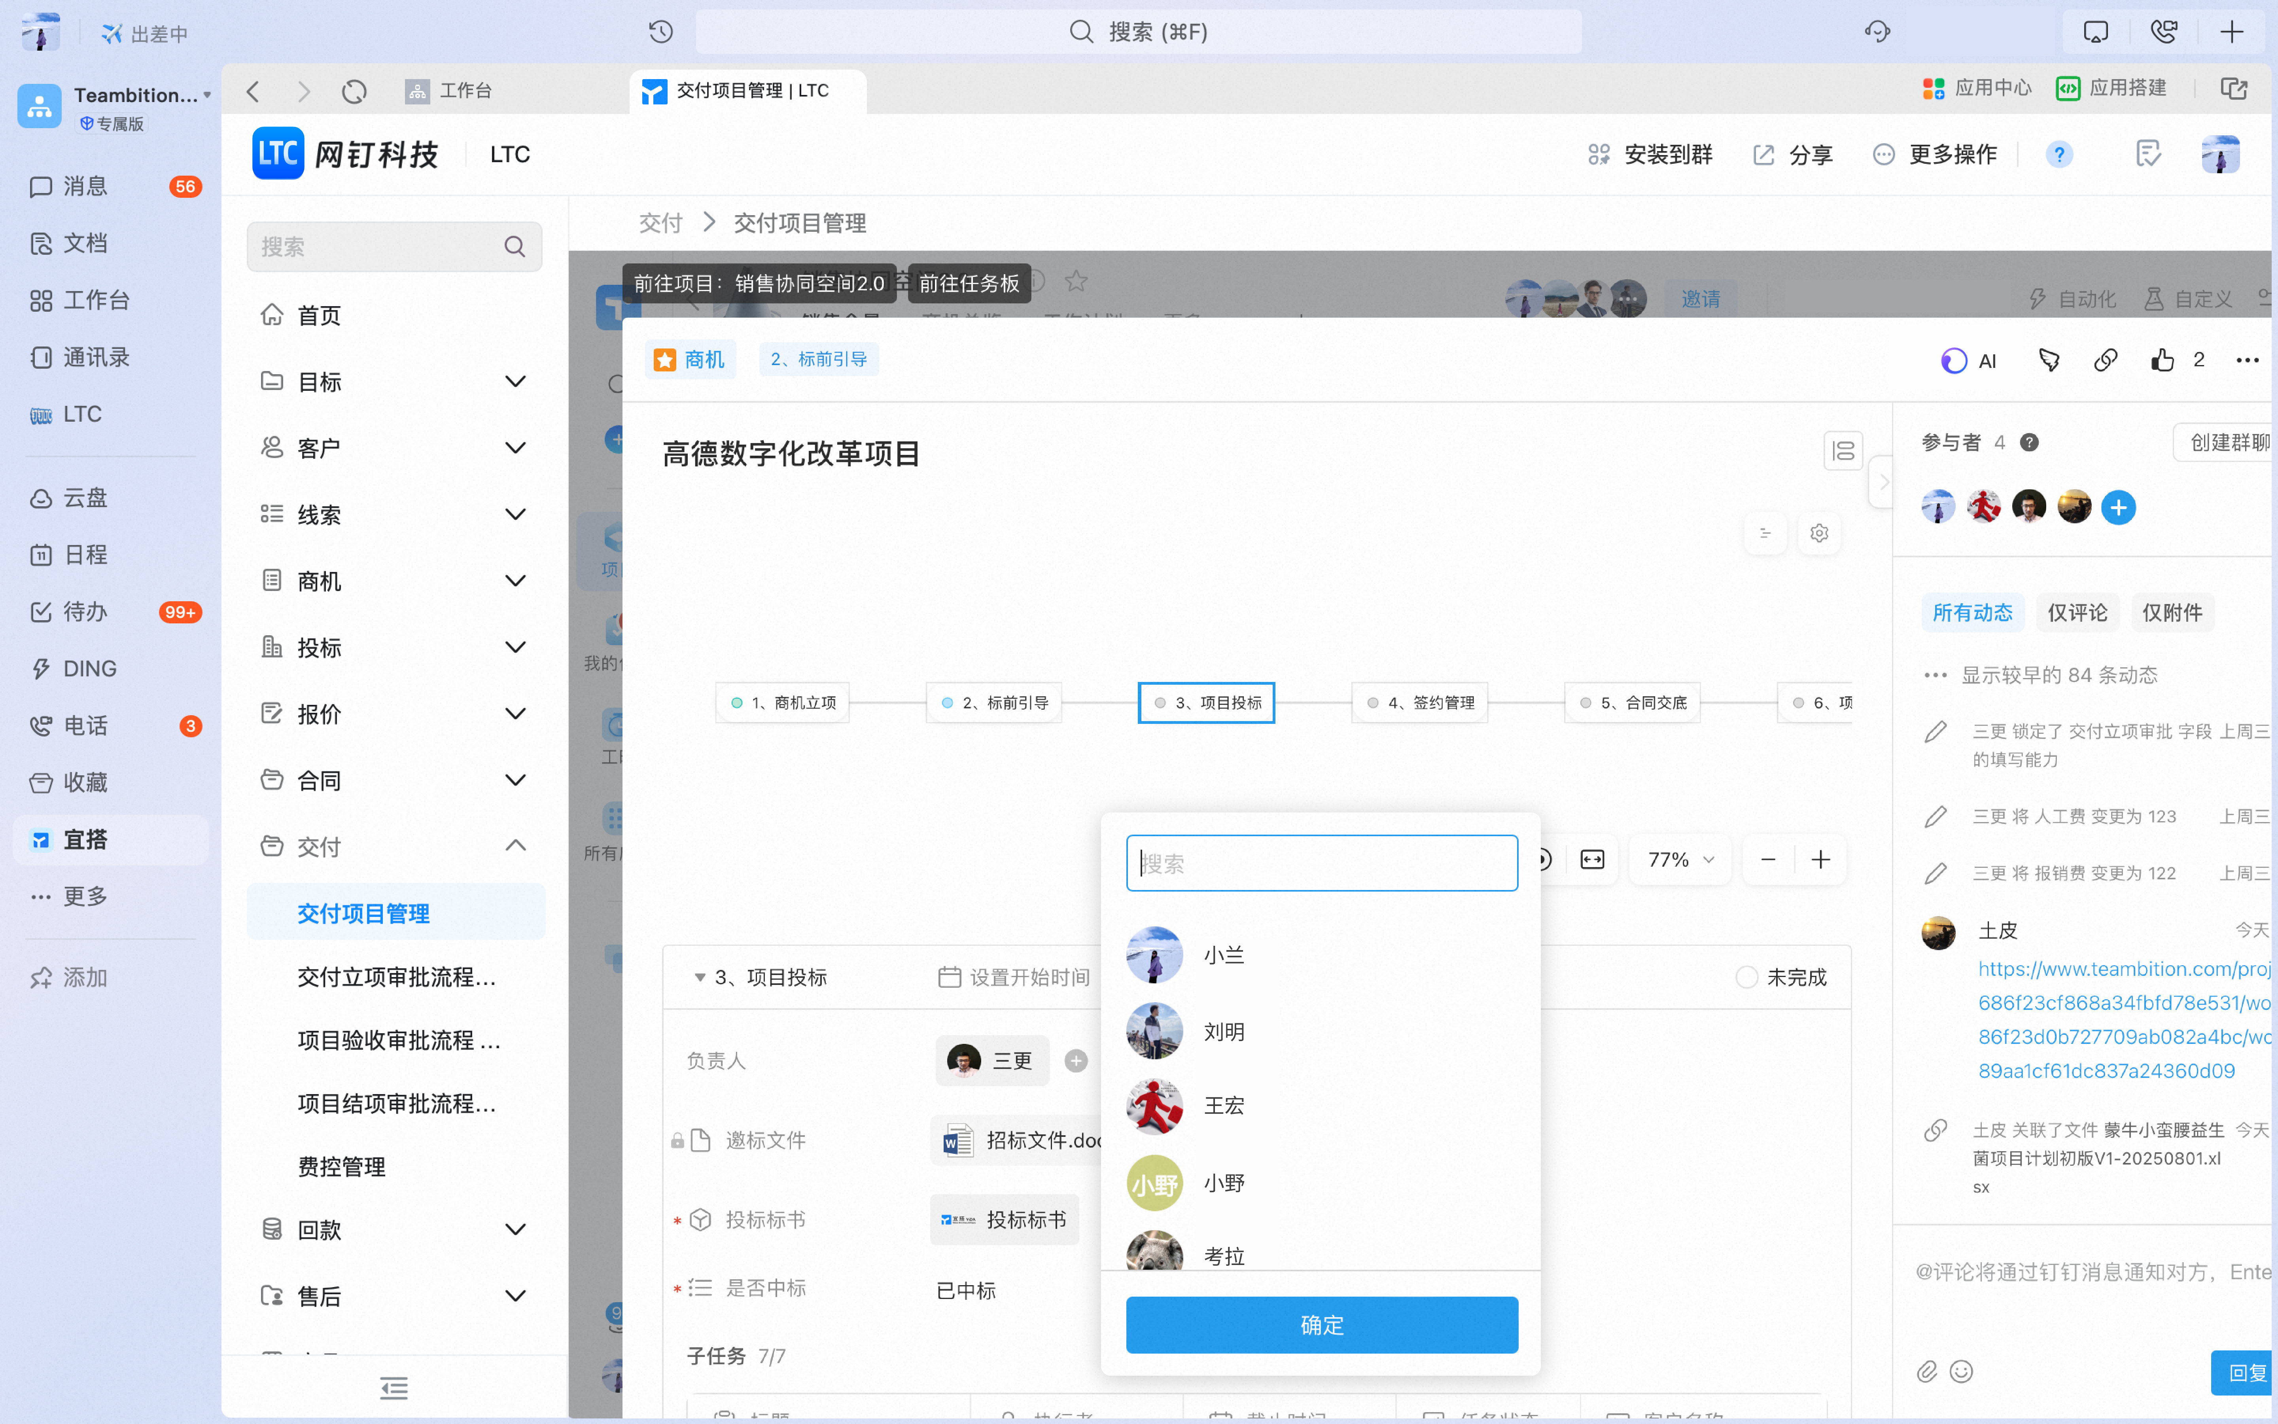Click the AI assistant icon
This screenshot has width=2278, height=1424.
tap(1969, 361)
